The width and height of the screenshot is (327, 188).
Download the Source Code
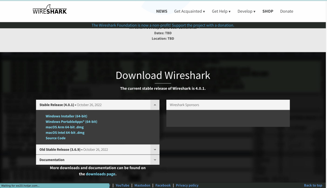pyautogui.click(x=56, y=138)
